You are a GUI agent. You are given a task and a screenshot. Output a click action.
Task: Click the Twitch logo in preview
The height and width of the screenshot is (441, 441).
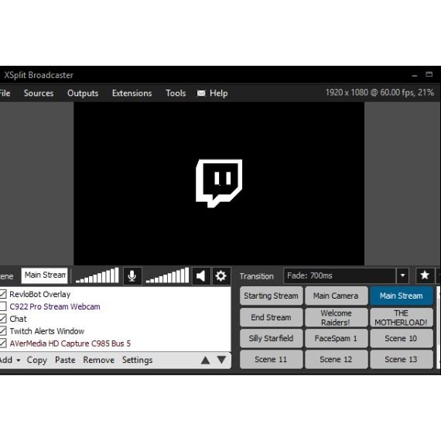(x=219, y=183)
